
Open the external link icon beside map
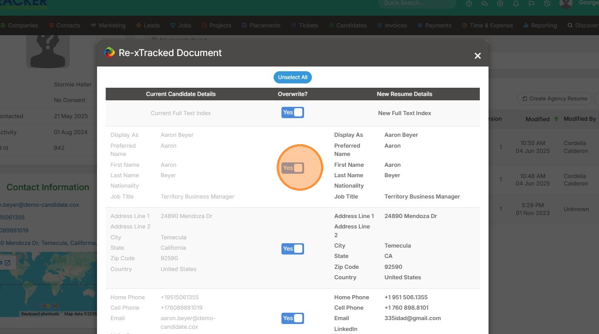coord(7,262)
